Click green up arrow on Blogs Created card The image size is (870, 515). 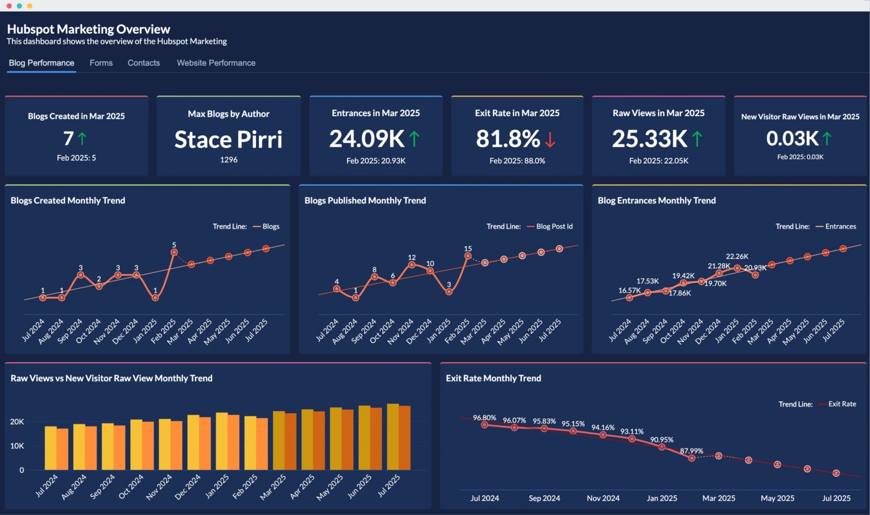[x=82, y=139]
